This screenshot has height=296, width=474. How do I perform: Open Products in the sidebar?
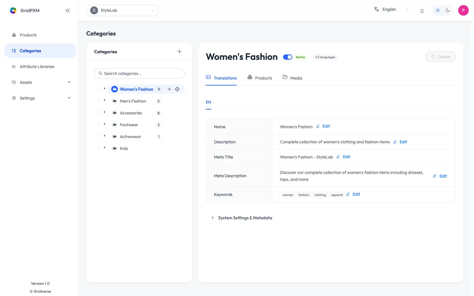[x=40, y=35]
